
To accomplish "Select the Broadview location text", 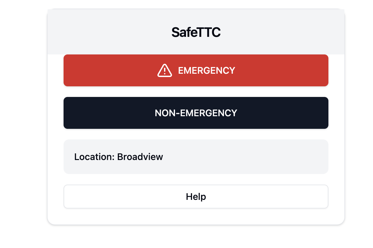I will 140,157.
